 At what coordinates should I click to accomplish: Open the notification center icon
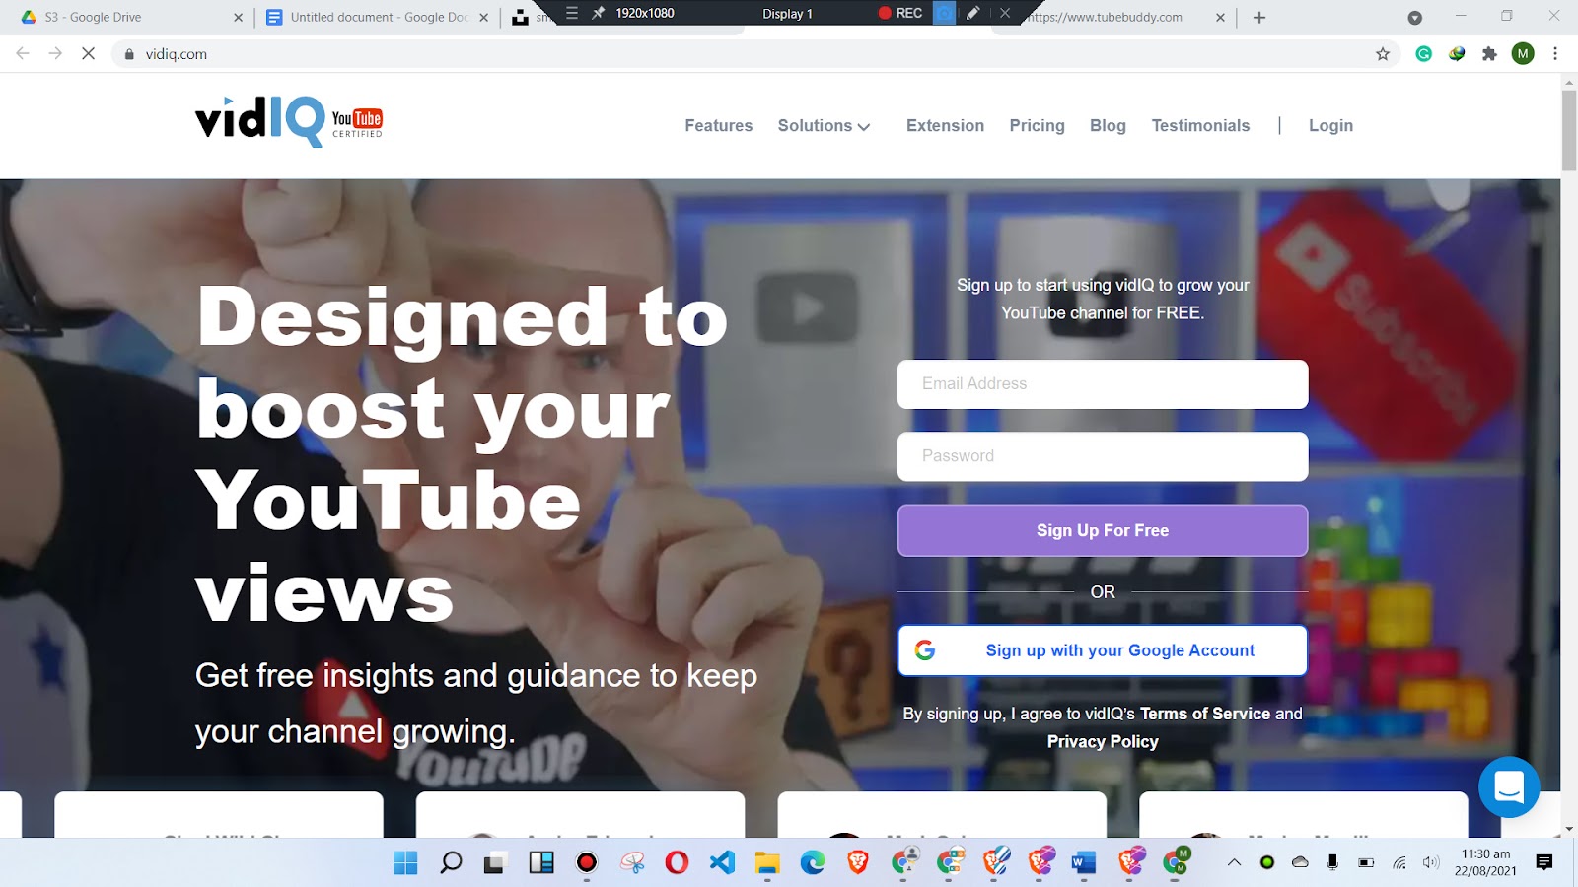pyautogui.click(x=1544, y=862)
